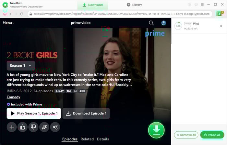Image resolution: width=227 pixels, height=145 pixels.
Task: Start a watch party icon
Action: pyautogui.click(x=44, y=127)
